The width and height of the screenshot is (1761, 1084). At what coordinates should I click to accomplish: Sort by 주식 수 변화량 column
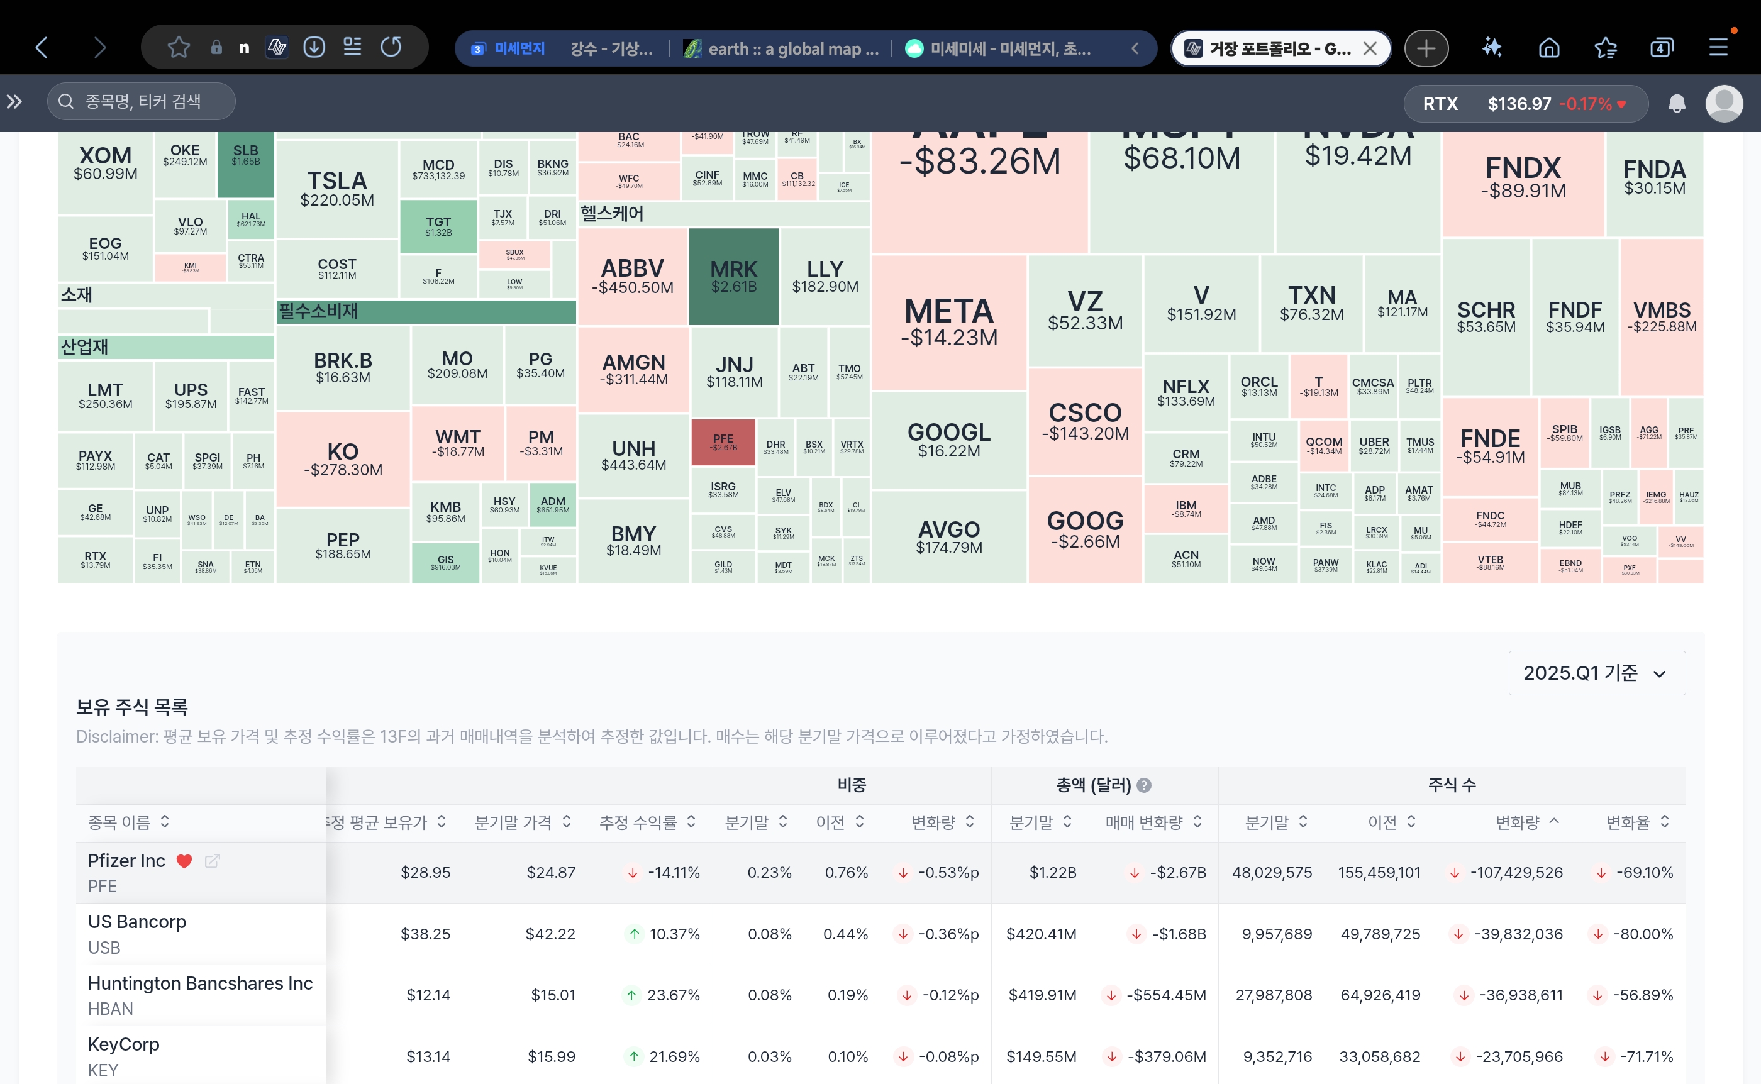tap(1527, 822)
